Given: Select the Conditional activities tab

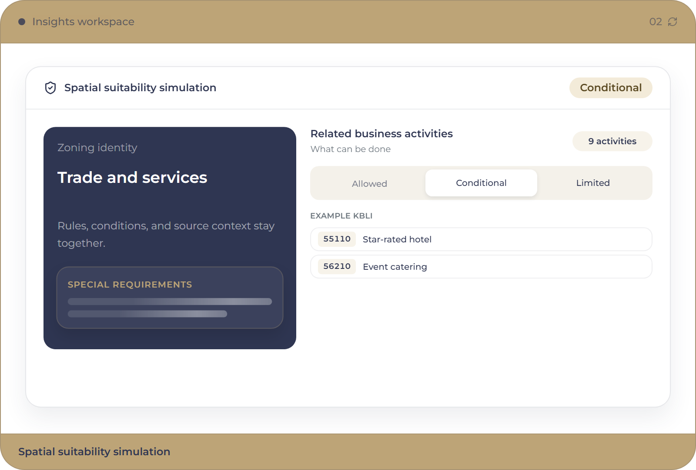Looking at the screenshot, I should click(x=481, y=183).
